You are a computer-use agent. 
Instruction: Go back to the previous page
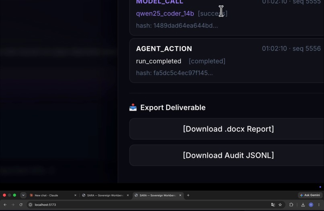tap(5, 205)
